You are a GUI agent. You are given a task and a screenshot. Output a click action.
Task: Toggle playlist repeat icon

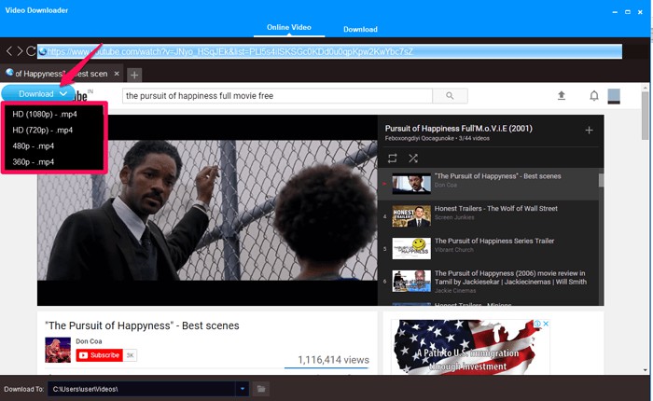(x=393, y=159)
